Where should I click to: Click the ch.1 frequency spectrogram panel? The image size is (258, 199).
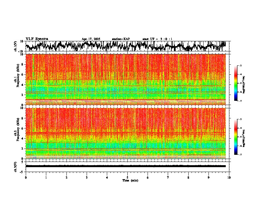(x=126, y=79)
